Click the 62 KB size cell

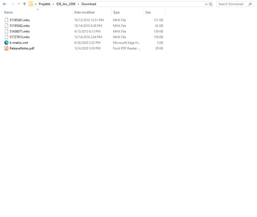point(159,26)
